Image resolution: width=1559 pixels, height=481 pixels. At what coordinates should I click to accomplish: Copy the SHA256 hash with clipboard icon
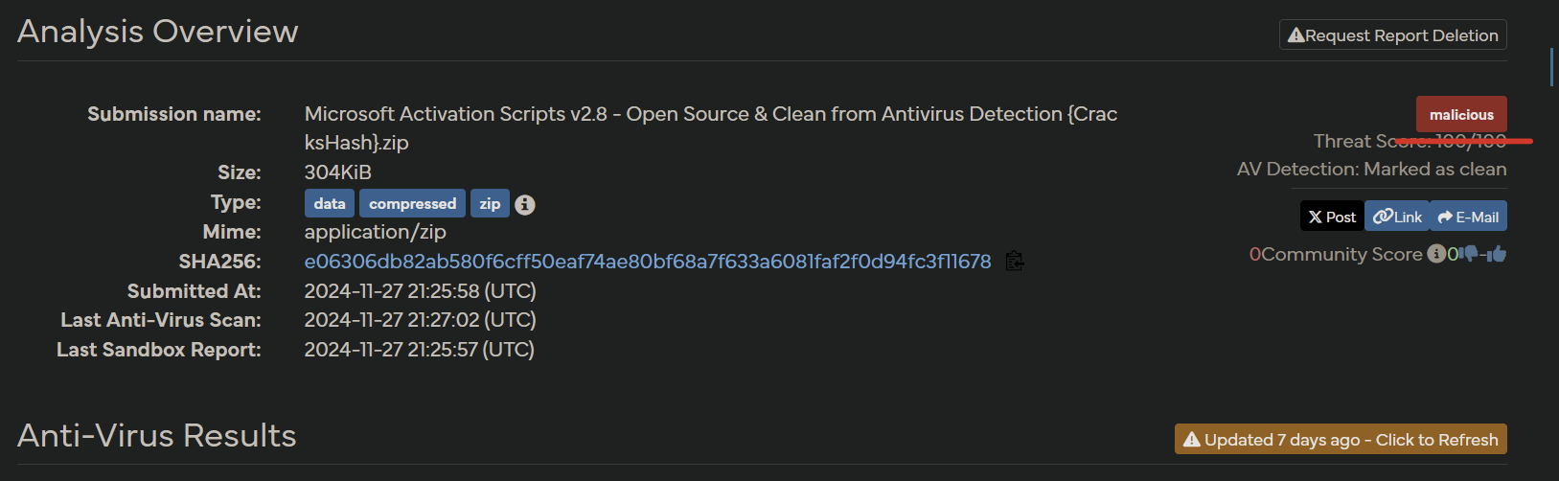point(1015,261)
